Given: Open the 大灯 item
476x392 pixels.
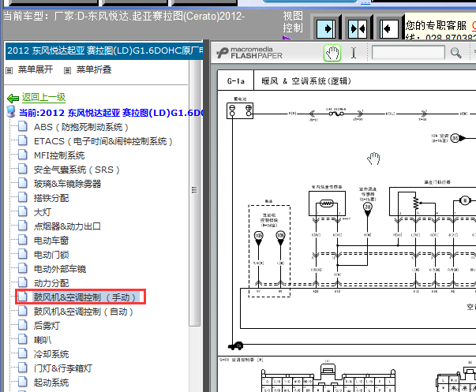Looking at the screenshot, I should pos(43,212).
